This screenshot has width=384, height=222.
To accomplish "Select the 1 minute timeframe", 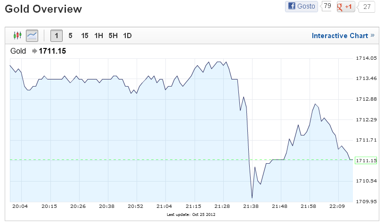I will coord(57,36).
